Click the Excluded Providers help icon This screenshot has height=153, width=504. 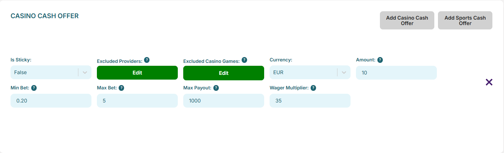click(147, 60)
